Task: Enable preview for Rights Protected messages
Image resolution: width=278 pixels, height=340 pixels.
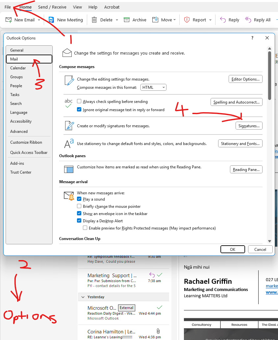Action: (85, 228)
